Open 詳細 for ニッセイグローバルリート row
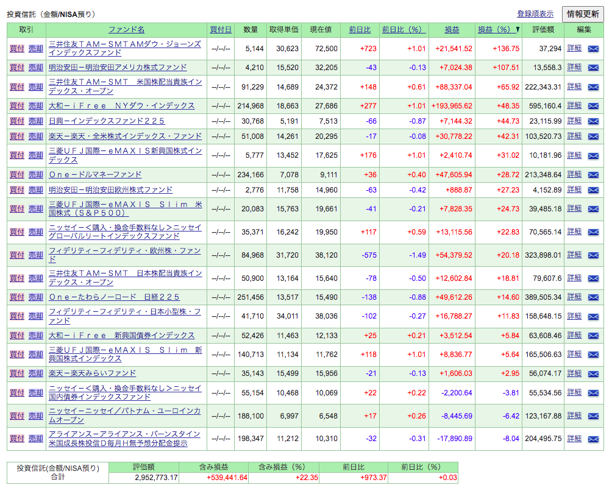612x488 pixels. (574, 232)
